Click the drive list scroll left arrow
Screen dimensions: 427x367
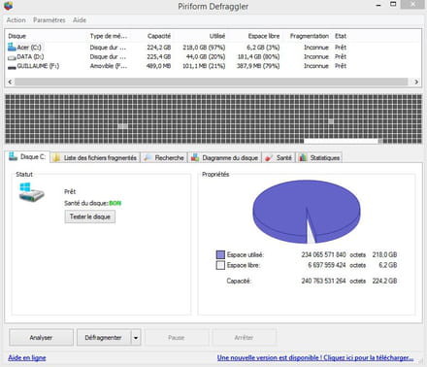click(10, 82)
